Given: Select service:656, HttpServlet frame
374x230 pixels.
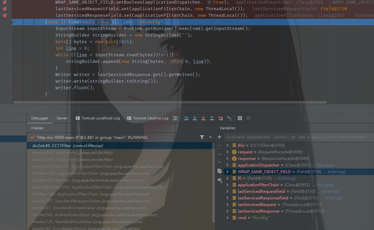Looking at the screenshot, I should point(119,153).
